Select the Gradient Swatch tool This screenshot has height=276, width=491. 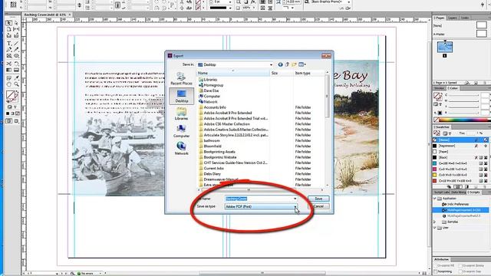point(8,70)
